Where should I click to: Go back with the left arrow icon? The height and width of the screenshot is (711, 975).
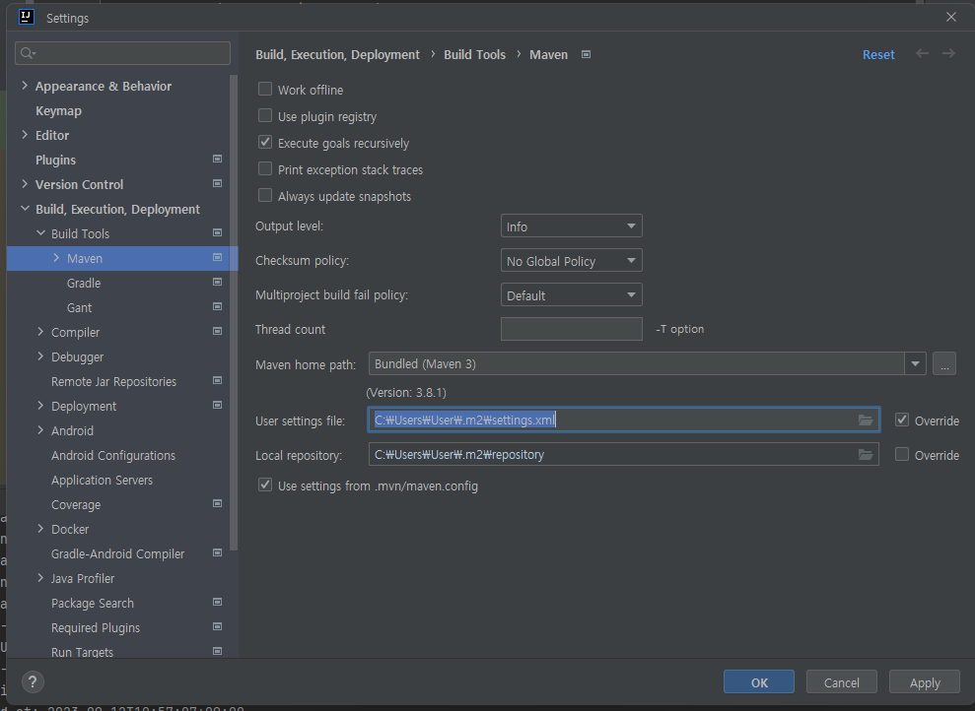(922, 54)
